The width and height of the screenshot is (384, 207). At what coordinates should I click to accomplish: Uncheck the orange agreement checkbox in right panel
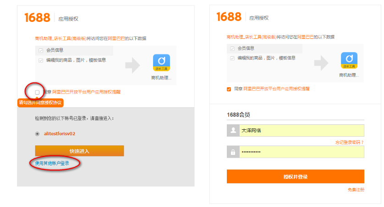click(229, 89)
